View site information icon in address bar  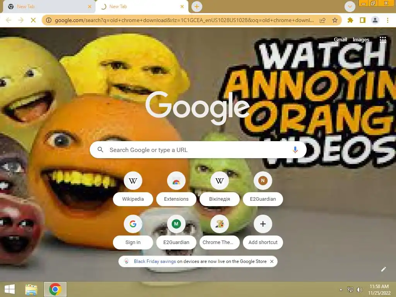[49, 20]
